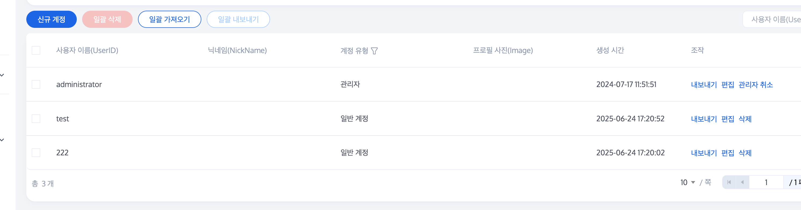The image size is (801, 210).
Task: Expand the lower sidebar chevron
Action: coord(2,140)
